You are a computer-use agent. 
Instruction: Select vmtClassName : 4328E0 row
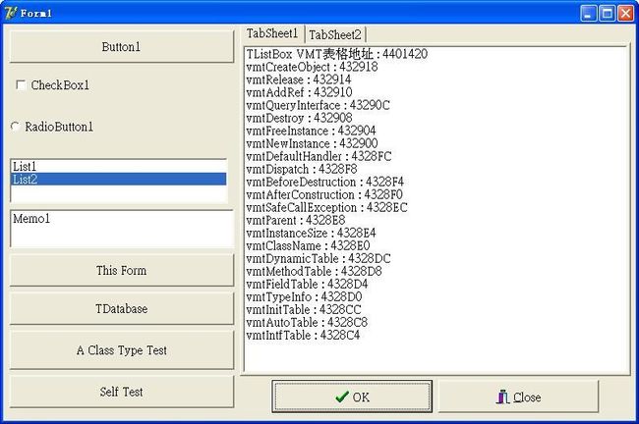tap(436, 245)
